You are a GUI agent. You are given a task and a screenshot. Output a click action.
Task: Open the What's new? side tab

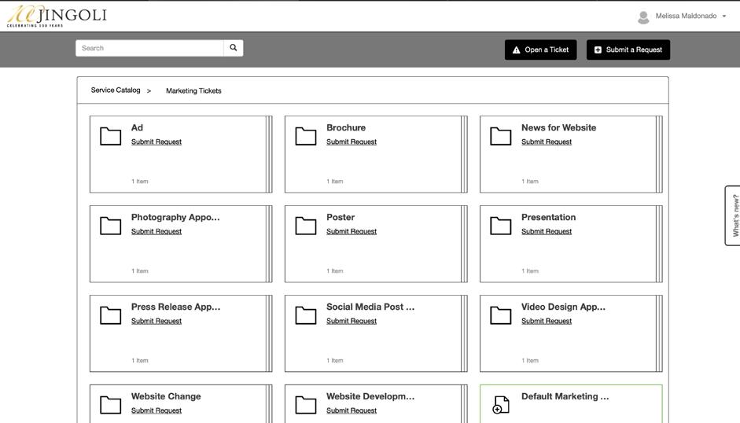[x=733, y=215]
